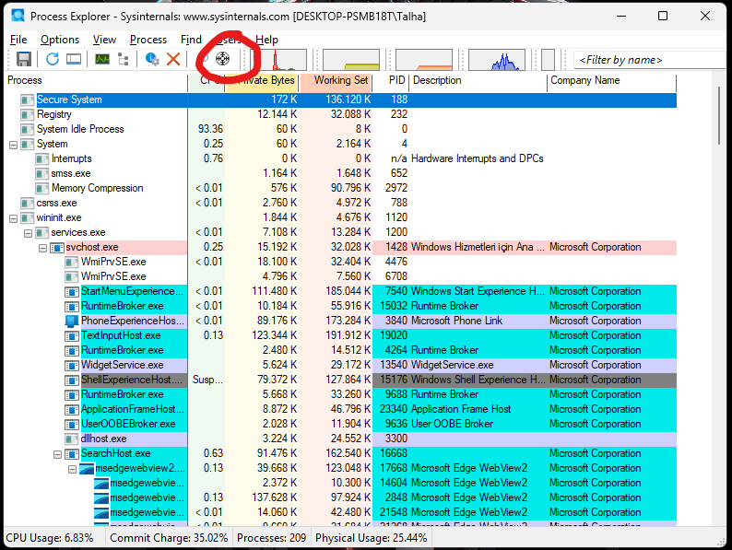Click the Interrupts row icon
Image resolution: width=732 pixels, height=550 pixels.
pos(42,159)
